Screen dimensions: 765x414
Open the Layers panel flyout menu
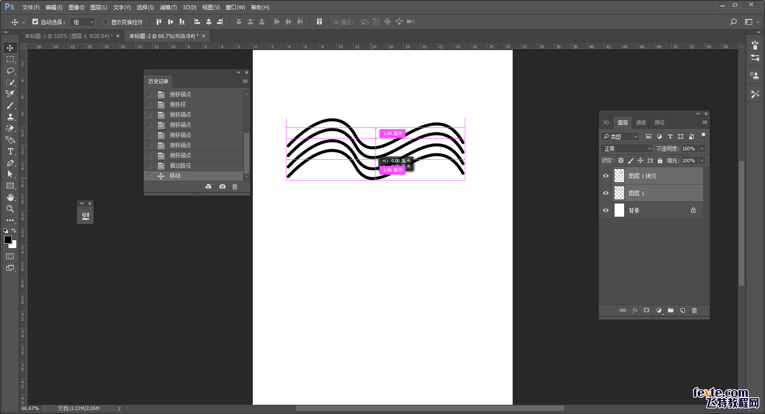704,123
